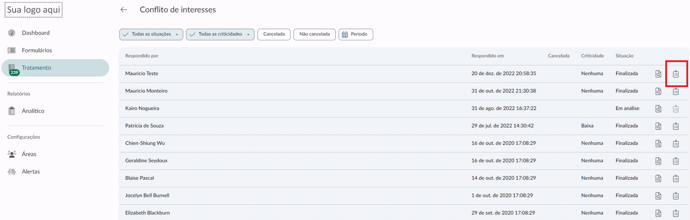View Jocelyn Bell Burnell response document icon
Viewport: 690px width, 220px height.
point(658,196)
